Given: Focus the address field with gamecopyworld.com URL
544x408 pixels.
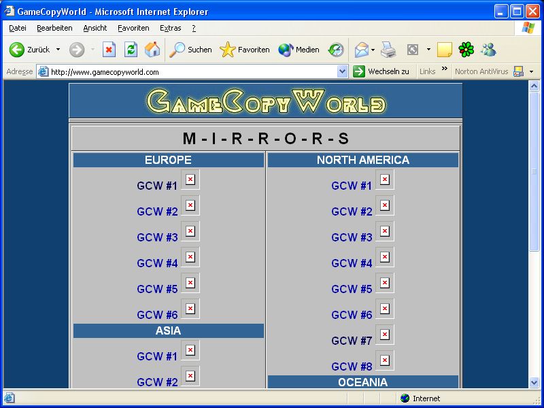Looking at the screenshot, I should [192, 72].
